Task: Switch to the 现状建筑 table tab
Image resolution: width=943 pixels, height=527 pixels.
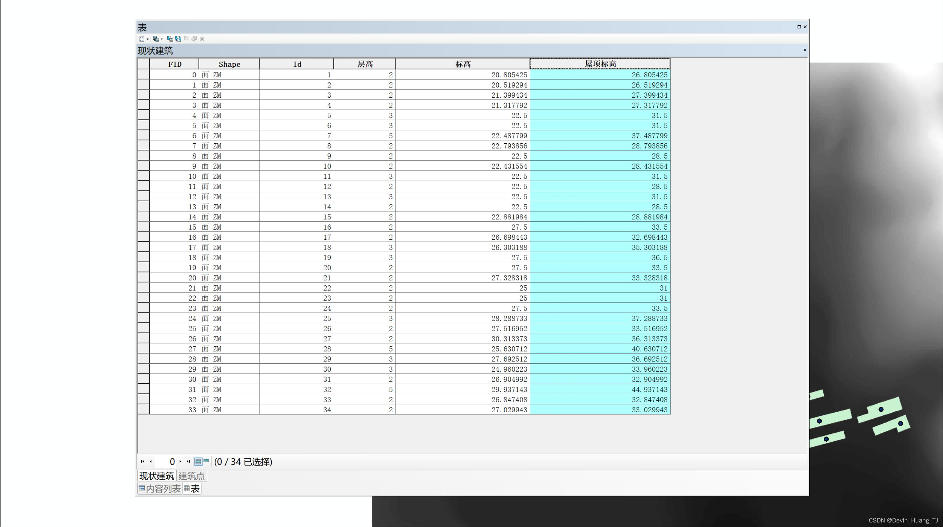Action: tap(157, 476)
